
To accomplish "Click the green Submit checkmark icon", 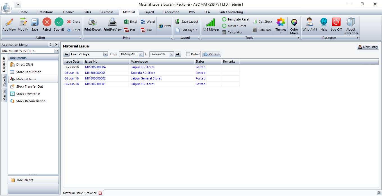I will [59, 22].
